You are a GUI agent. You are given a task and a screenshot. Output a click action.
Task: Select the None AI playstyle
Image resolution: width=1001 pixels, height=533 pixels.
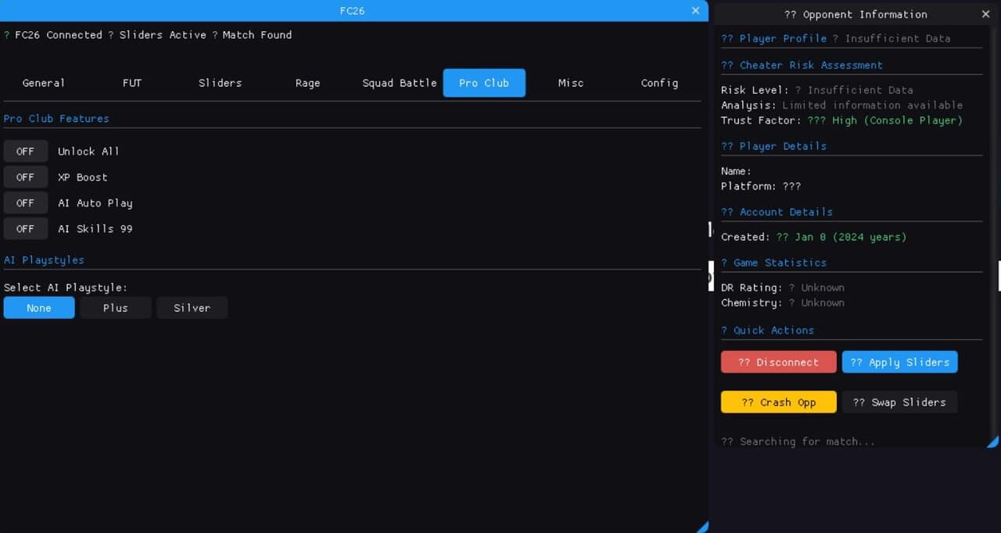[x=39, y=308]
